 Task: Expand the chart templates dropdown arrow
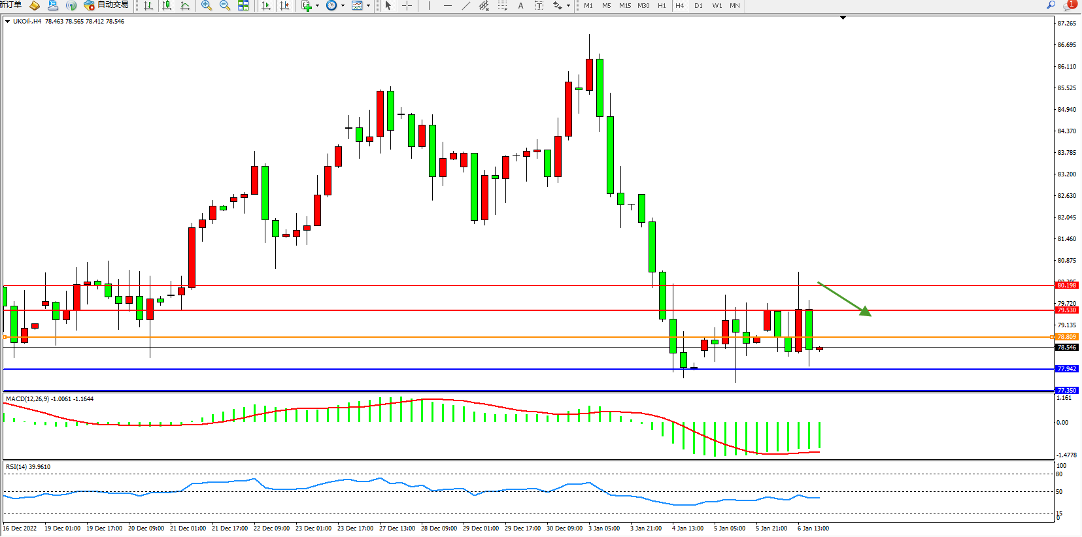click(x=368, y=6)
